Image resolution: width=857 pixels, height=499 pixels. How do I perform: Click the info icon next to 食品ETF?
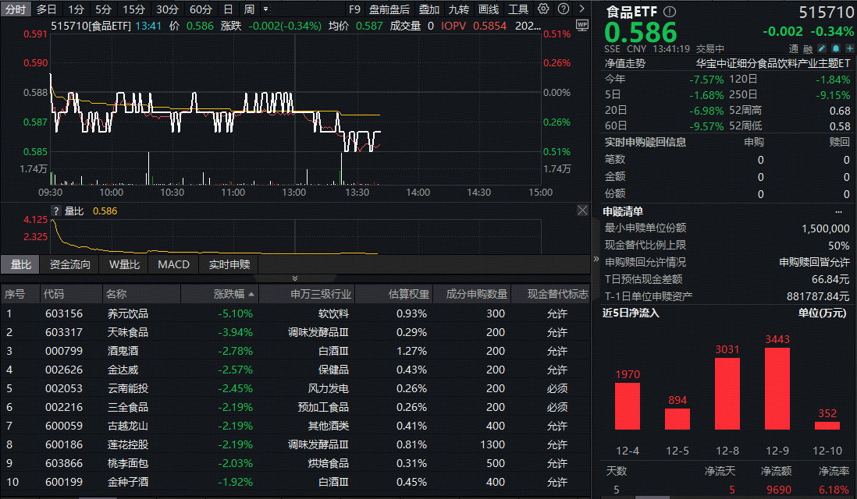(x=669, y=12)
